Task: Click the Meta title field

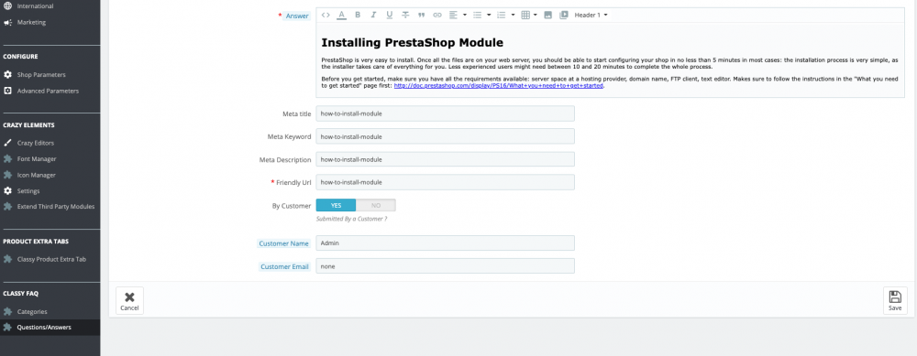Action: click(445, 113)
